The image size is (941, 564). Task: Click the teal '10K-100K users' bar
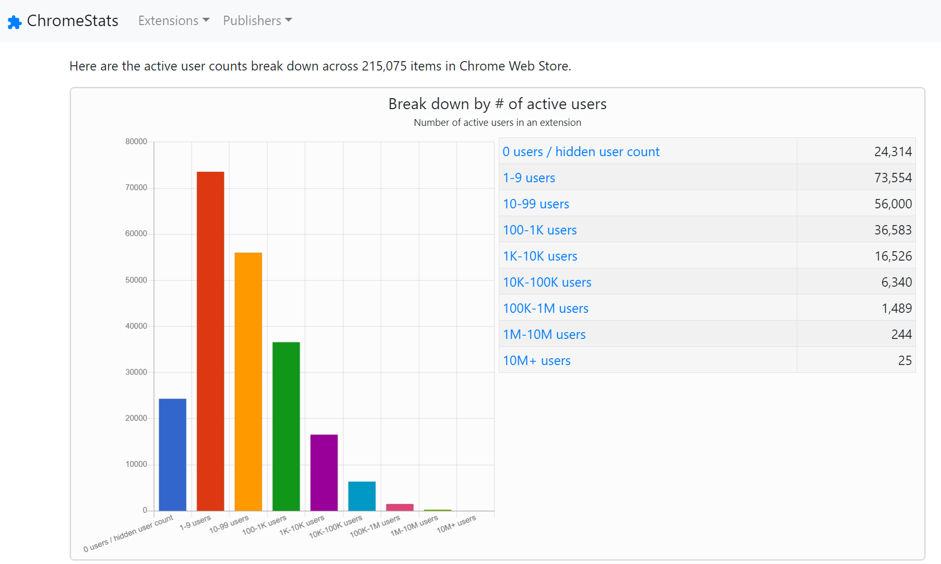tap(361, 496)
